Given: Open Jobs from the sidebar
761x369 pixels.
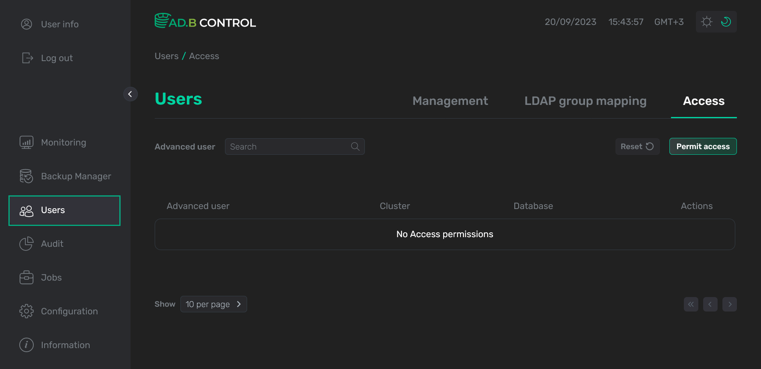Looking at the screenshot, I should 51,277.
